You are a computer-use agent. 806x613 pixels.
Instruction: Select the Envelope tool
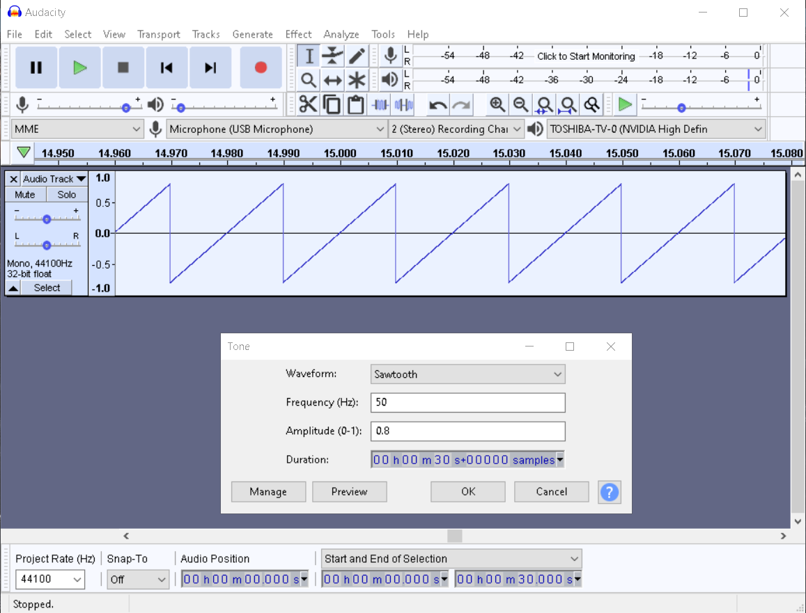pyautogui.click(x=333, y=56)
